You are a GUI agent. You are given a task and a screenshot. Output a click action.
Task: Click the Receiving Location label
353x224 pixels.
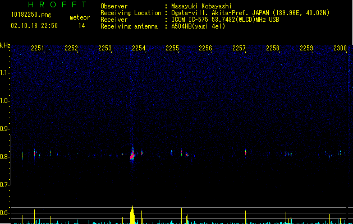131,13
